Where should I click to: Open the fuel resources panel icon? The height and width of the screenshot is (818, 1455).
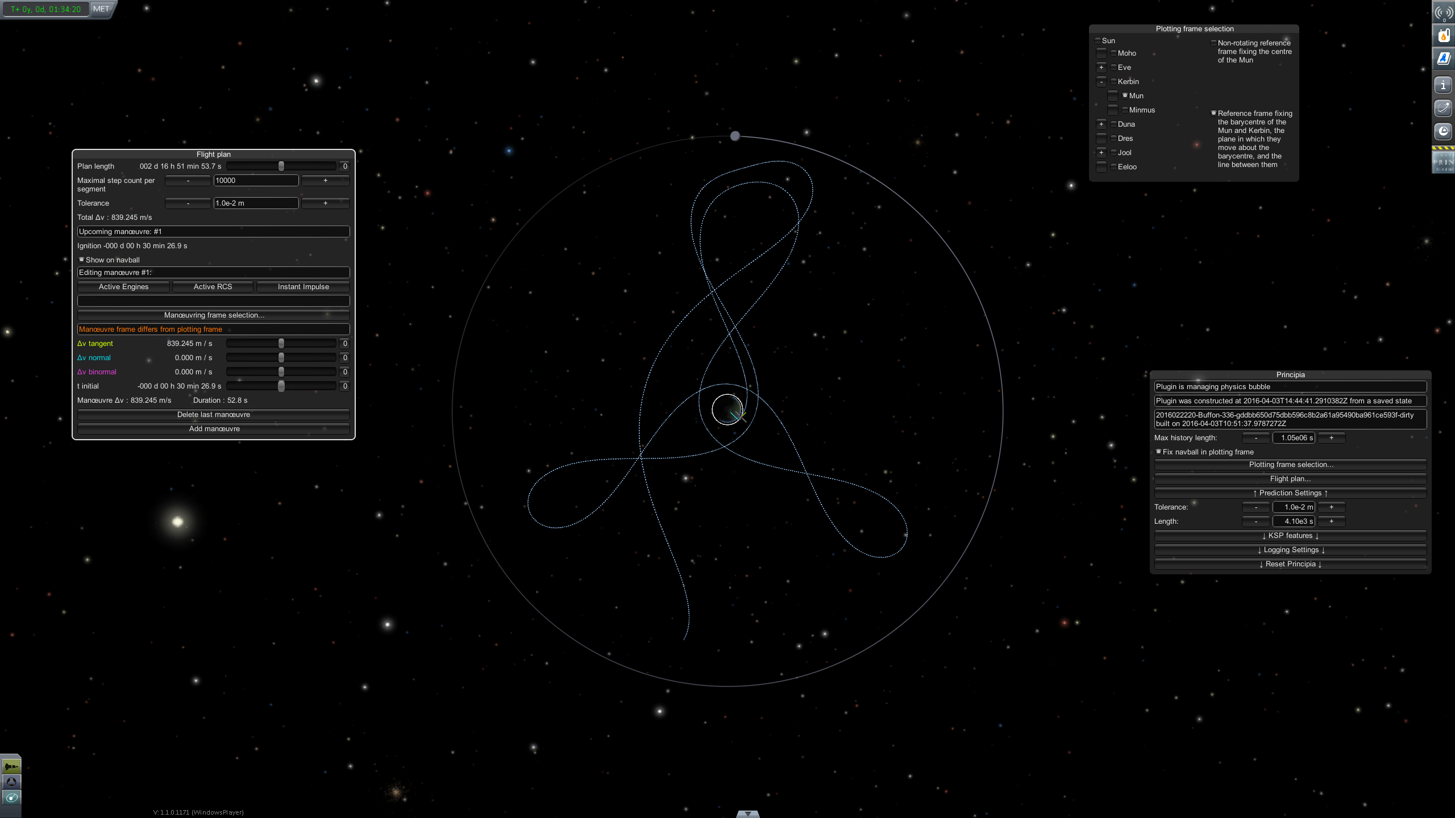(1444, 36)
